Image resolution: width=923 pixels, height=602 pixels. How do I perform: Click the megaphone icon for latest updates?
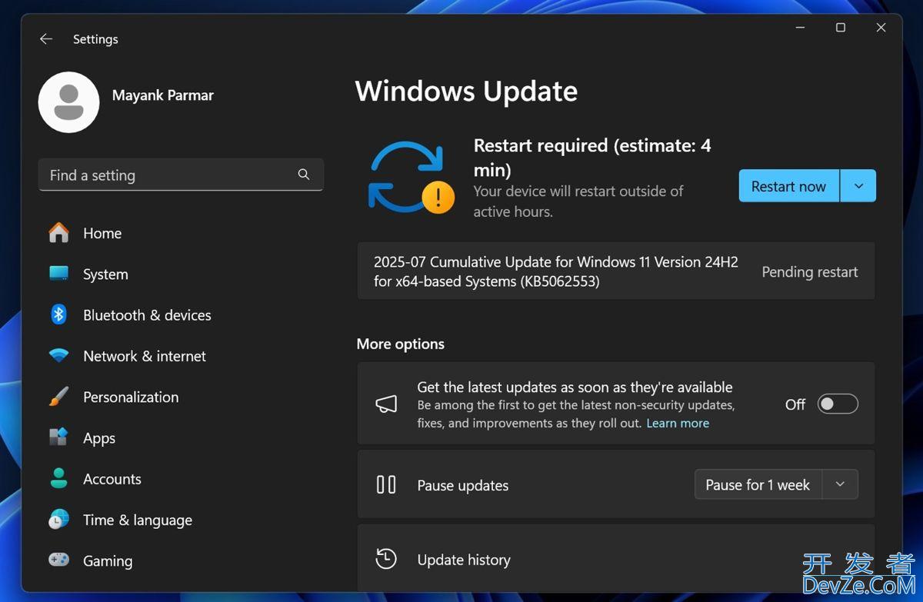386,404
